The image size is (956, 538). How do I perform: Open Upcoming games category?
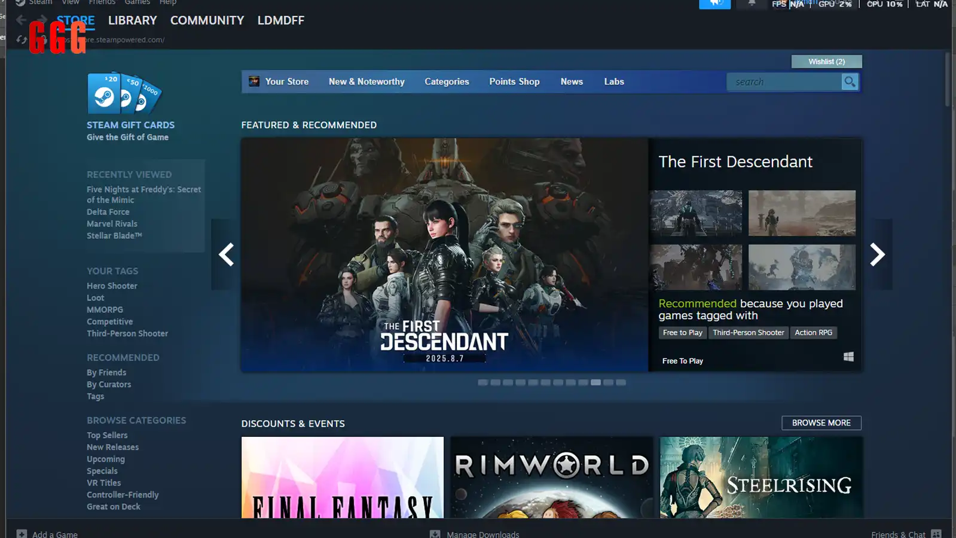pyautogui.click(x=106, y=460)
